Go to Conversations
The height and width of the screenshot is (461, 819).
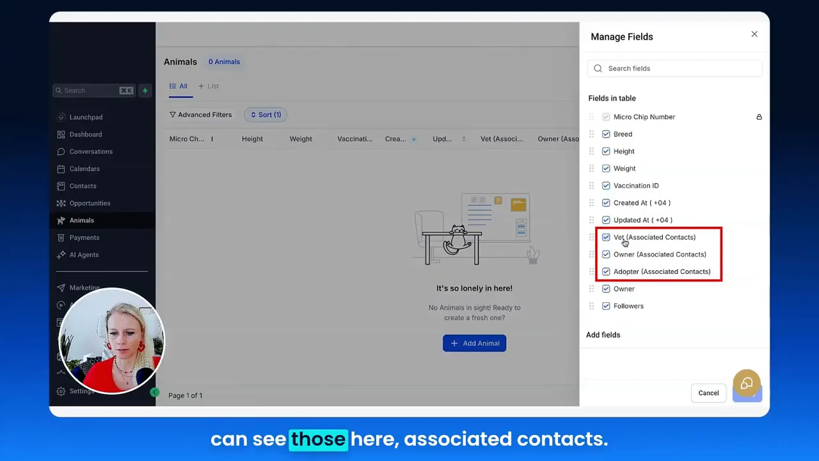click(91, 151)
